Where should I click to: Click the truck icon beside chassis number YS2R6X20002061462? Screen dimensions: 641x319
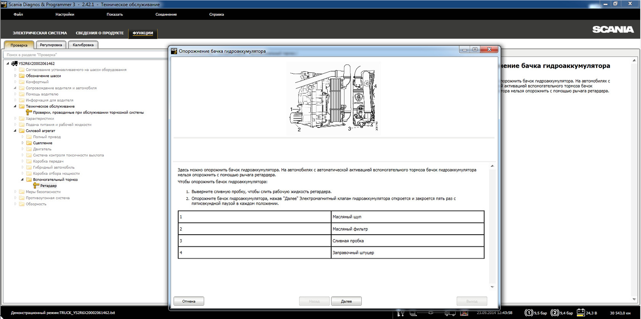(14, 64)
